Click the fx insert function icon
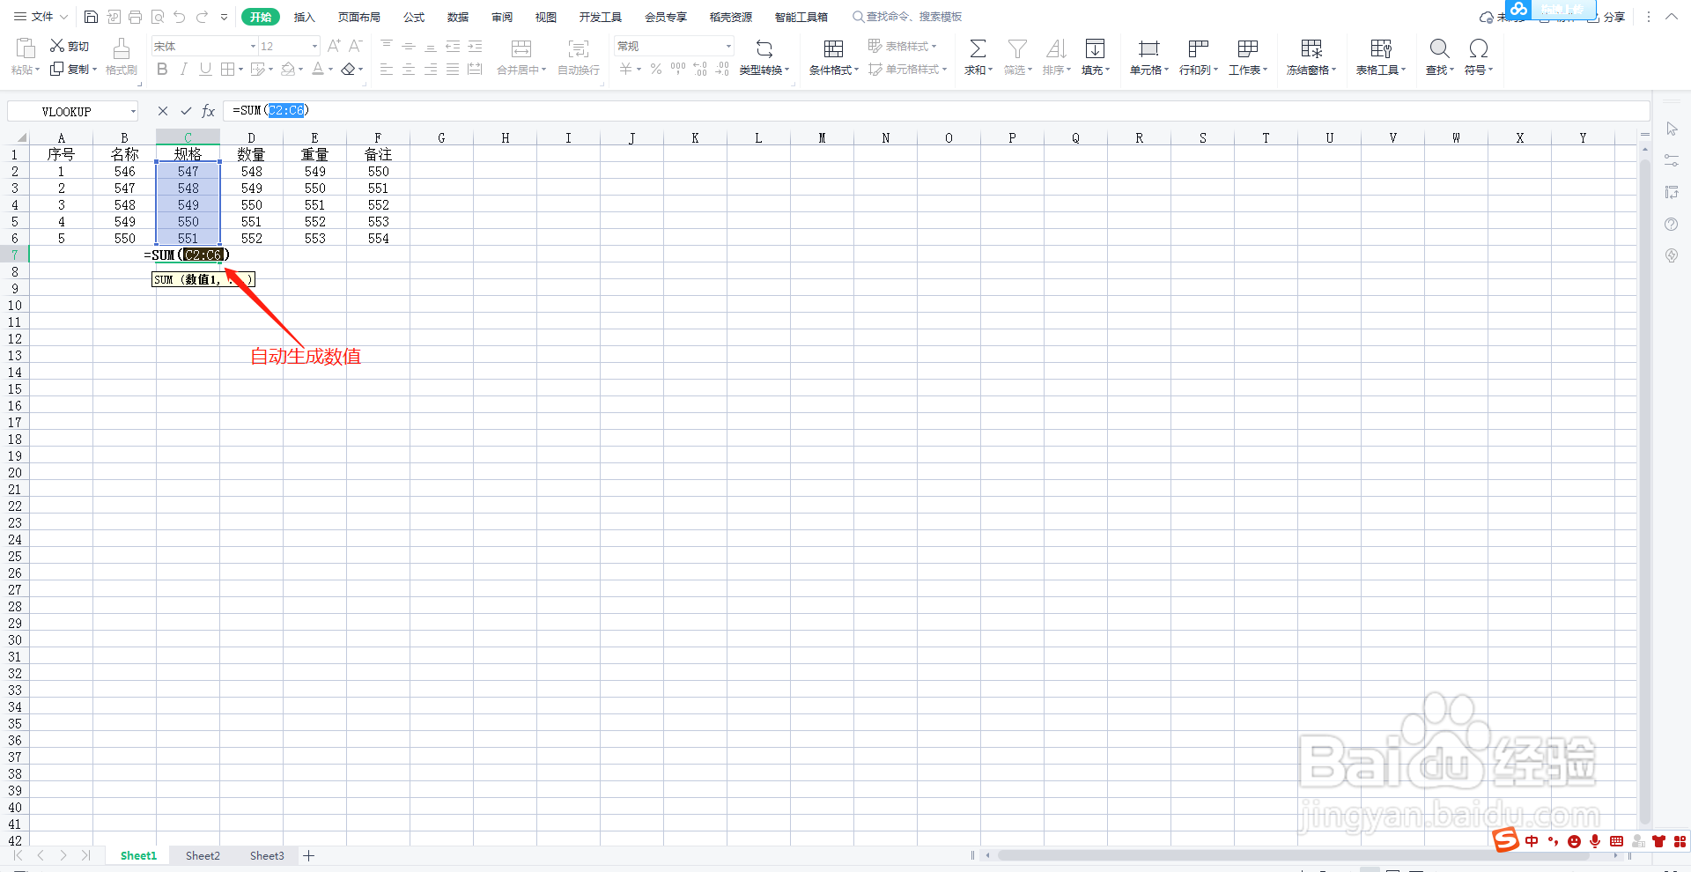The image size is (1691, 872). pyautogui.click(x=209, y=111)
